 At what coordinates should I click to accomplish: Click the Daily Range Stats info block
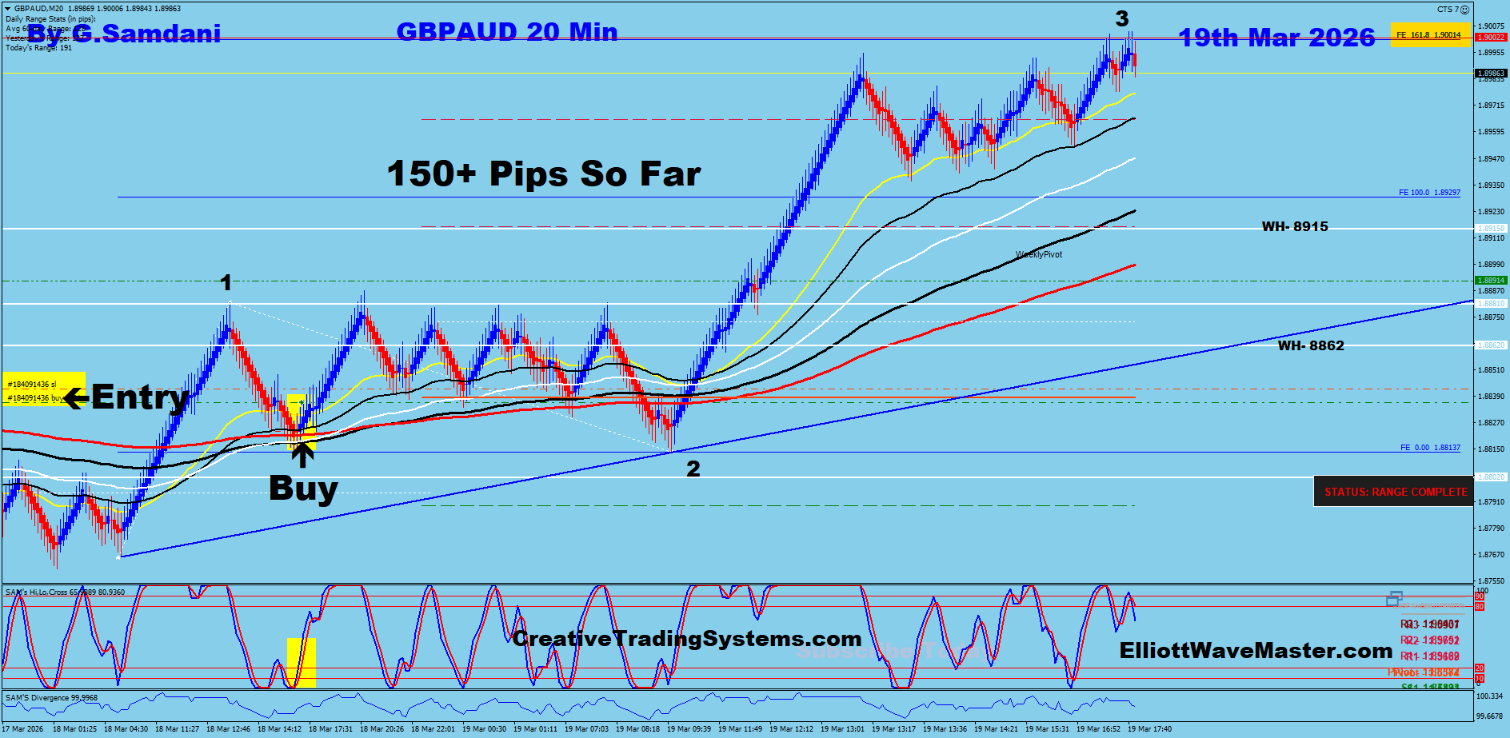[44, 35]
